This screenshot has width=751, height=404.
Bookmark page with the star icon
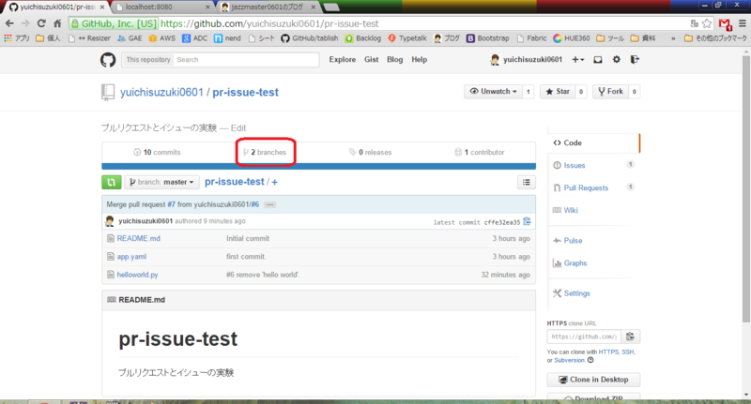707,23
